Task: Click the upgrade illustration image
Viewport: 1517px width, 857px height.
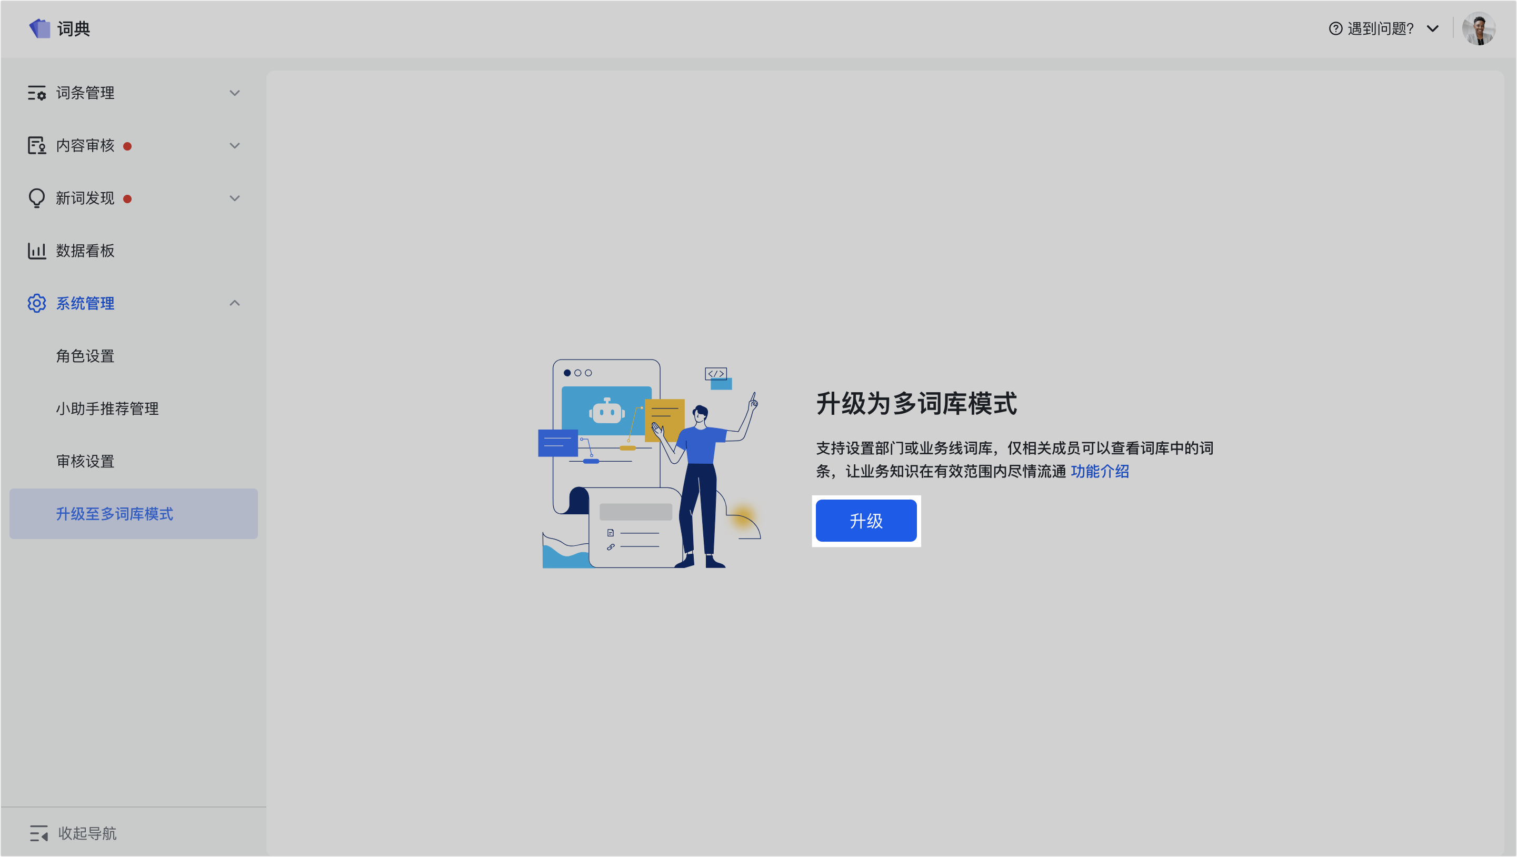Action: 650,464
